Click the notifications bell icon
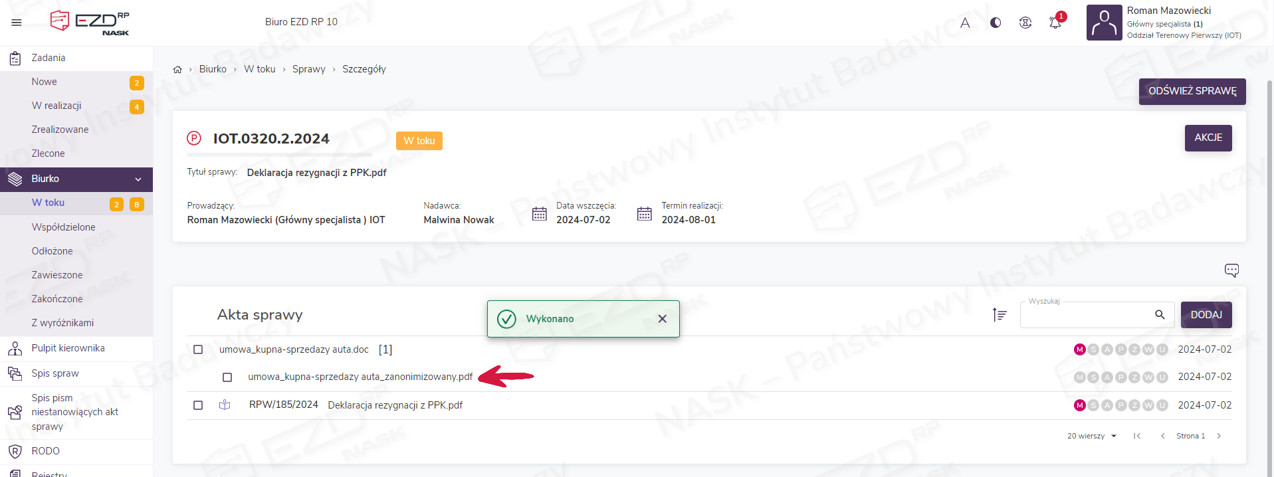 click(1055, 23)
